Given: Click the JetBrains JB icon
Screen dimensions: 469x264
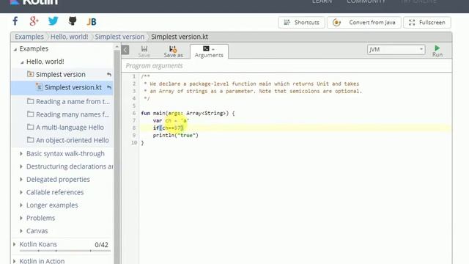Looking at the screenshot, I should pos(92,21).
